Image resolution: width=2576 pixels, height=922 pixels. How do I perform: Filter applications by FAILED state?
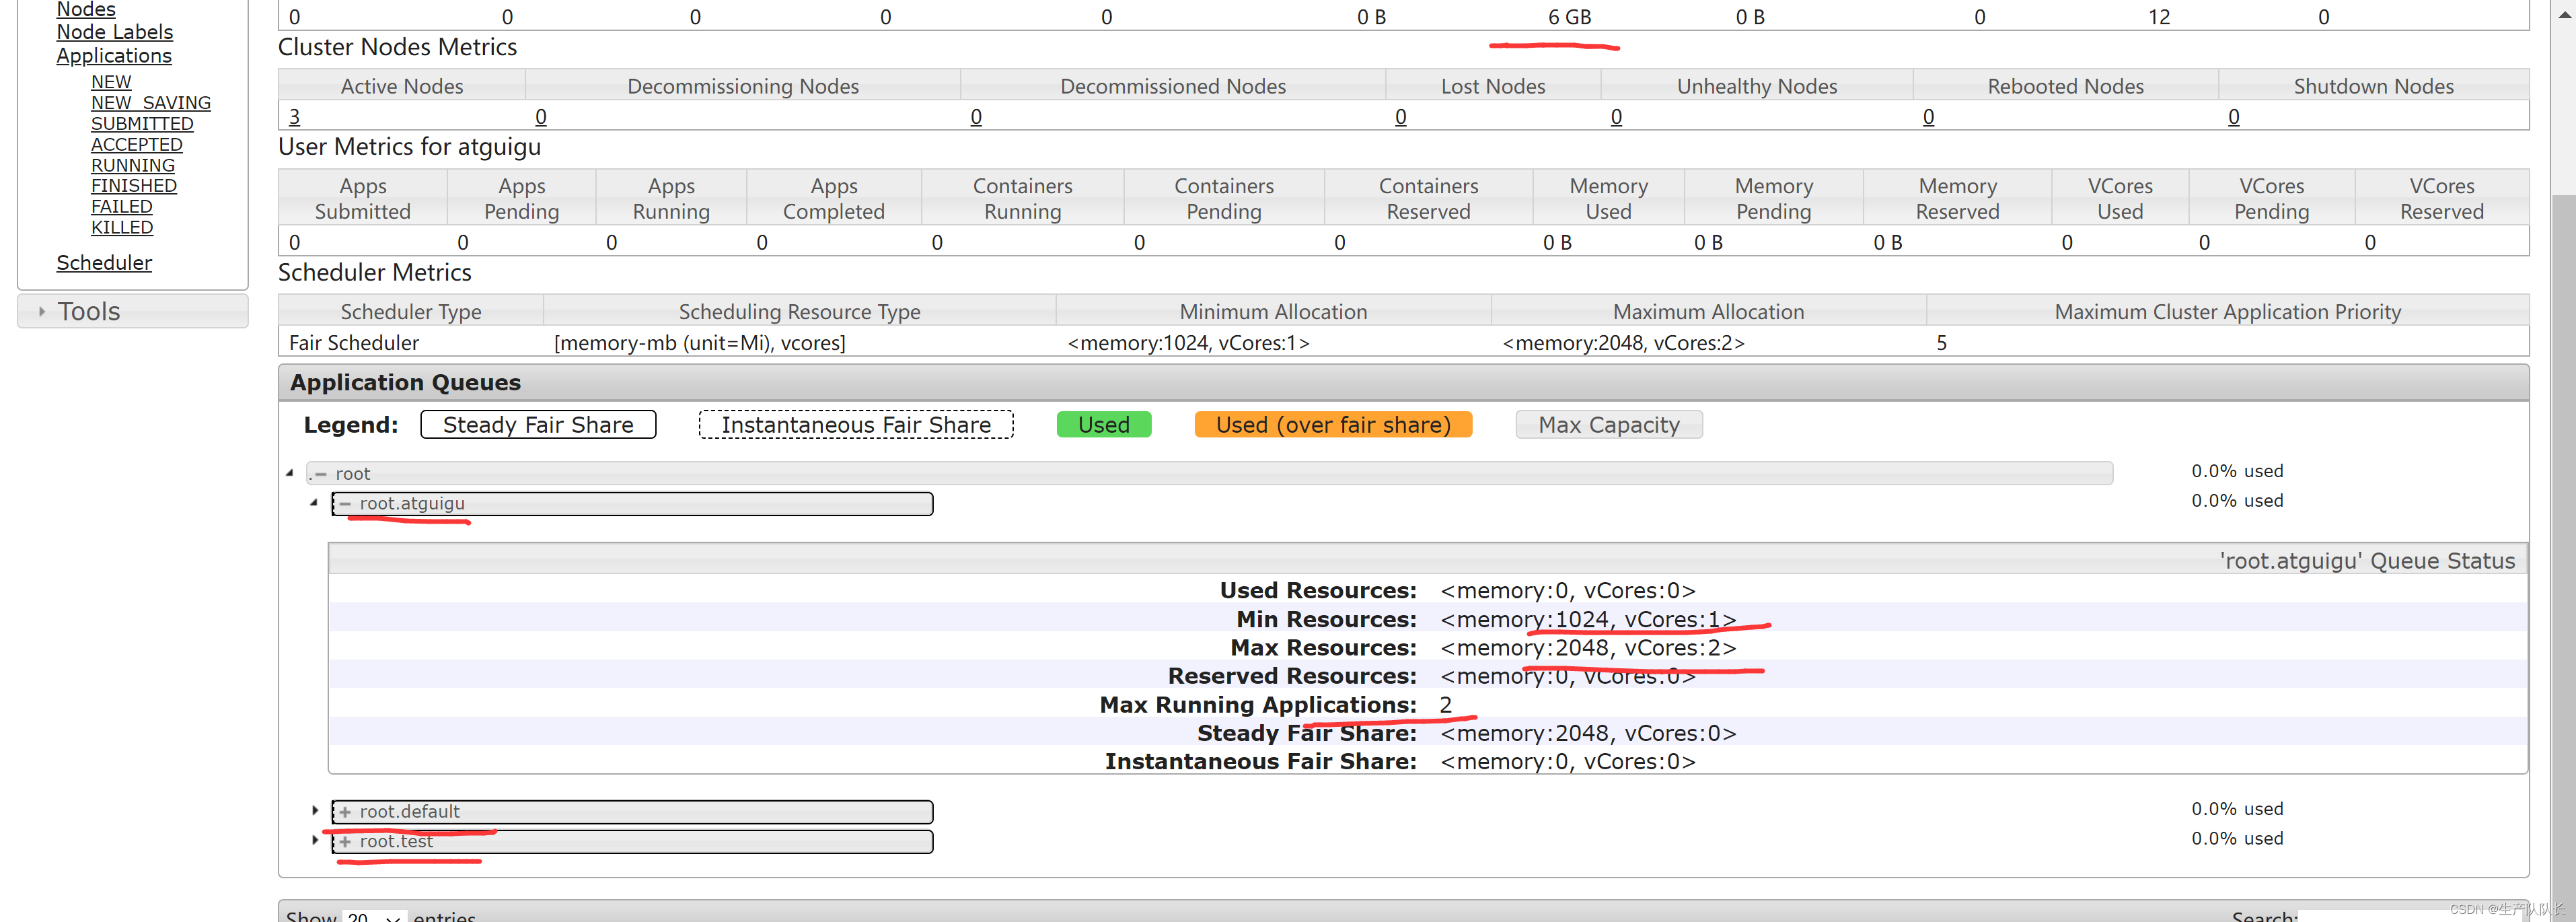[122, 207]
